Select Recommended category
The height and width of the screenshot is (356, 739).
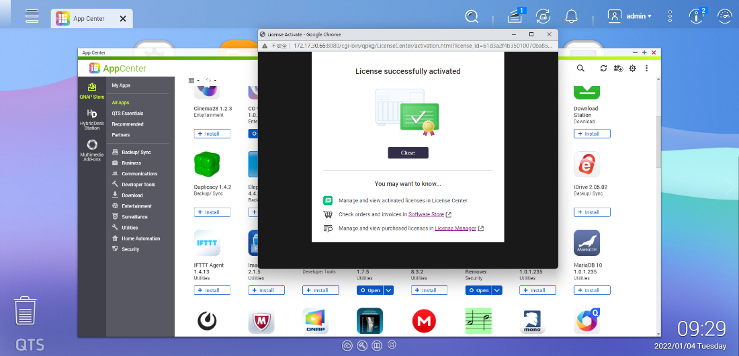(127, 124)
